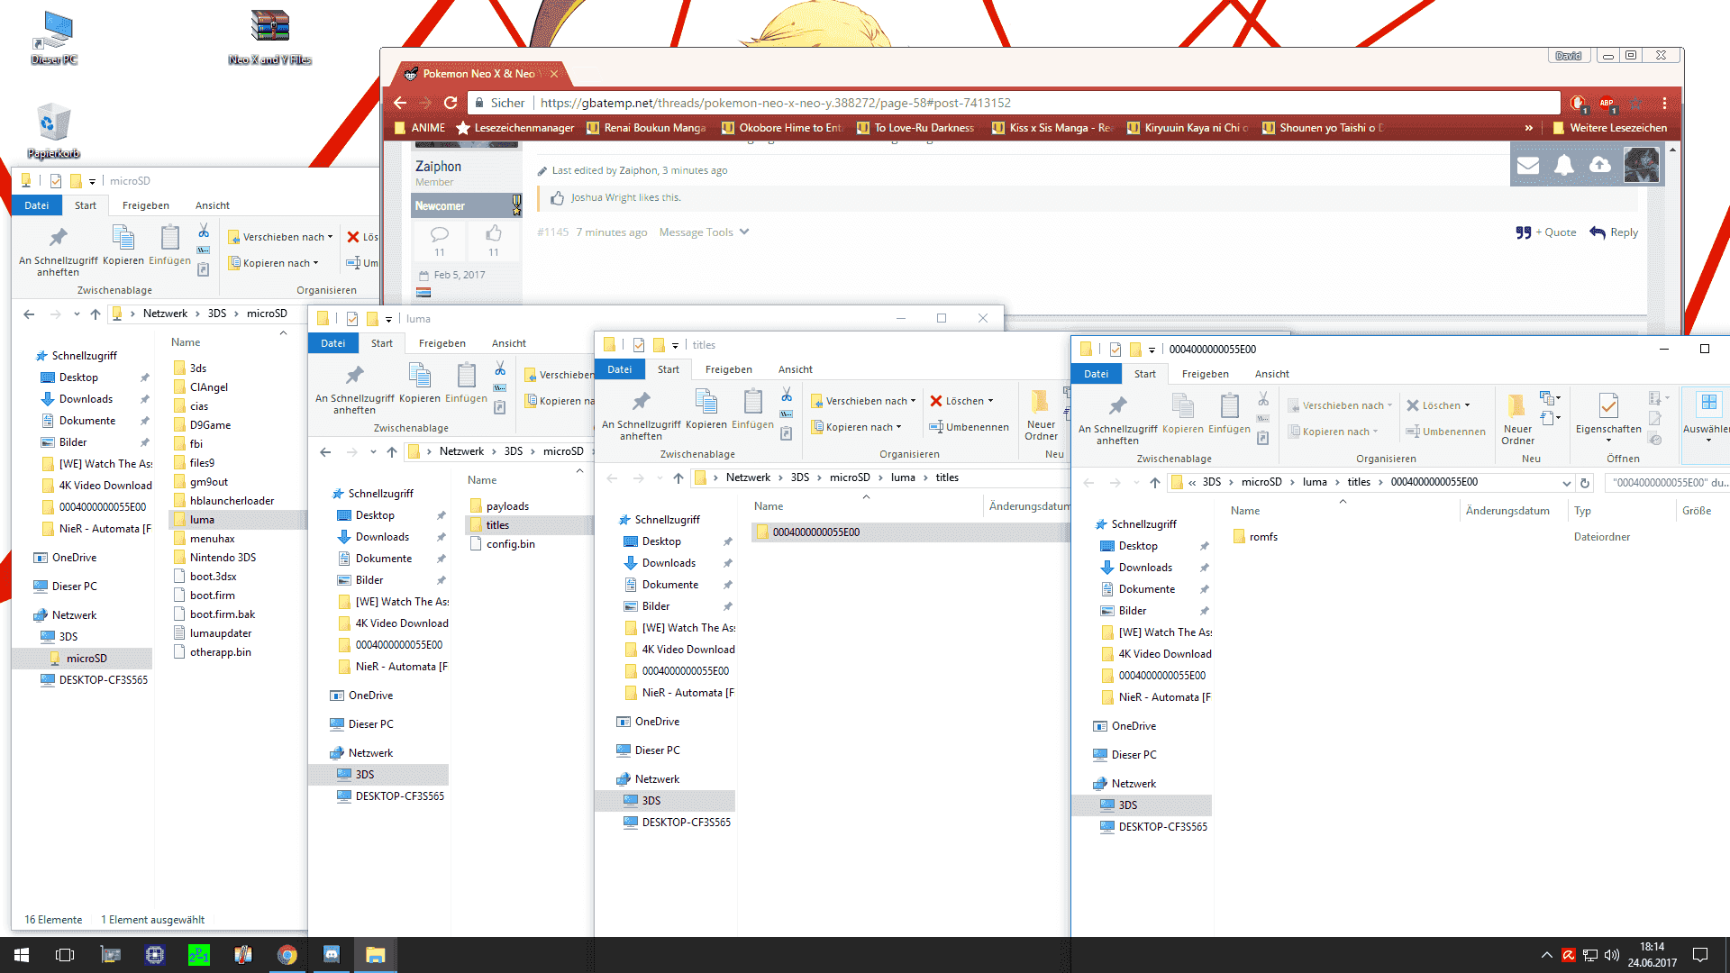
Task: Click Umbenennen in the titles window ribbon
Action: click(x=969, y=427)
